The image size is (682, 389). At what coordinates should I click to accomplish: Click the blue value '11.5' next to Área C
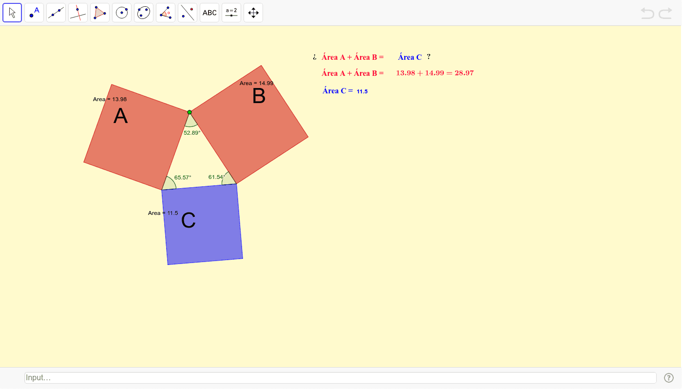click(362, 91)
